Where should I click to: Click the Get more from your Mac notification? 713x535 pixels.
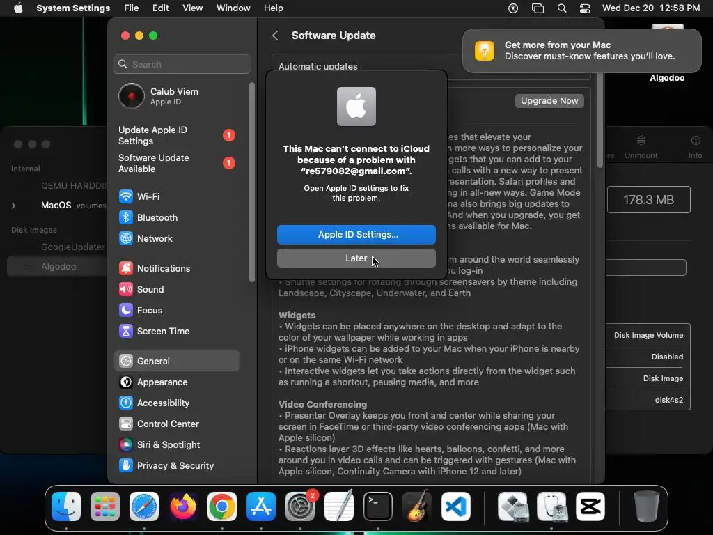pyautogui.click(x=581, y=50)
